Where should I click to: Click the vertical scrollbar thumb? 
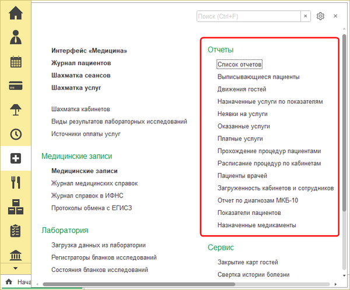tap(344, 123)
